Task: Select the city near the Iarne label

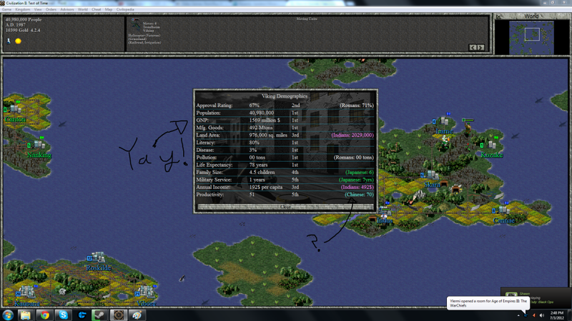Action: (x=443, y=121)
